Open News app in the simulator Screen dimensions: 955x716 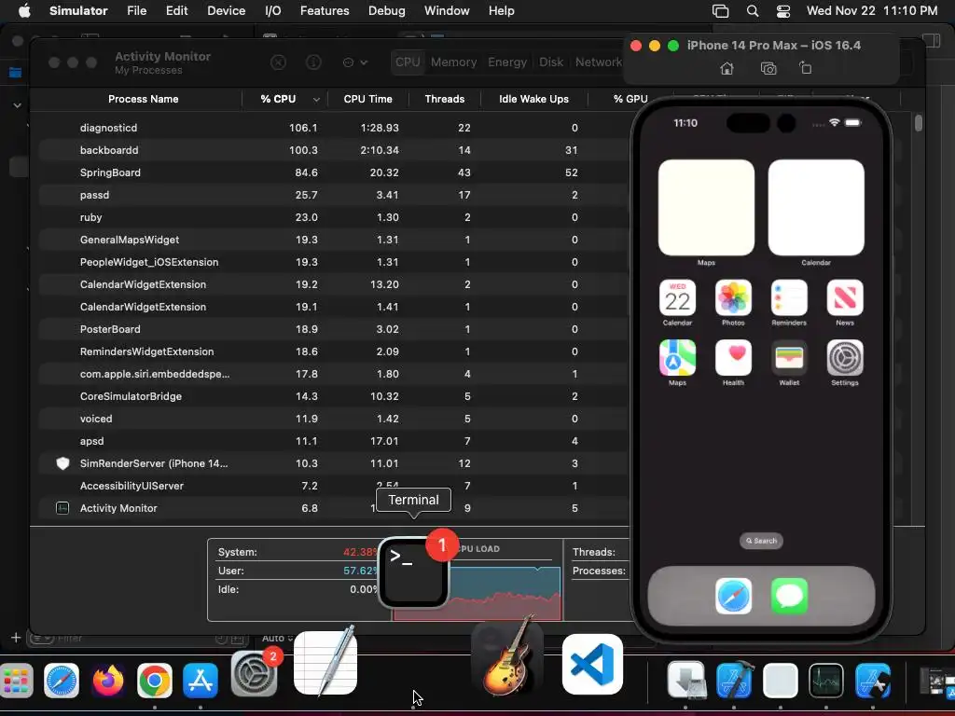[x=845, y=297]
